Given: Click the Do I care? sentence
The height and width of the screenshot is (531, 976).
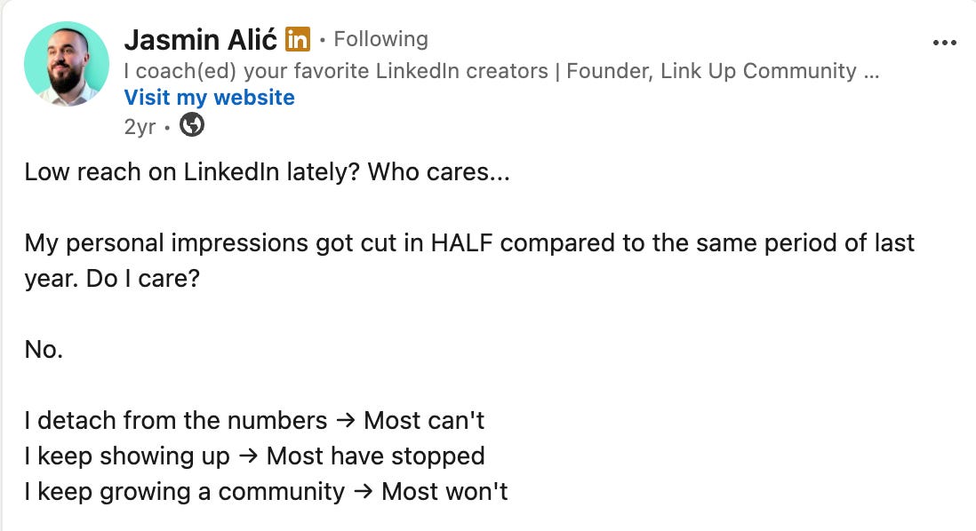Looking at the screenshot, I should tap(143, 279).
